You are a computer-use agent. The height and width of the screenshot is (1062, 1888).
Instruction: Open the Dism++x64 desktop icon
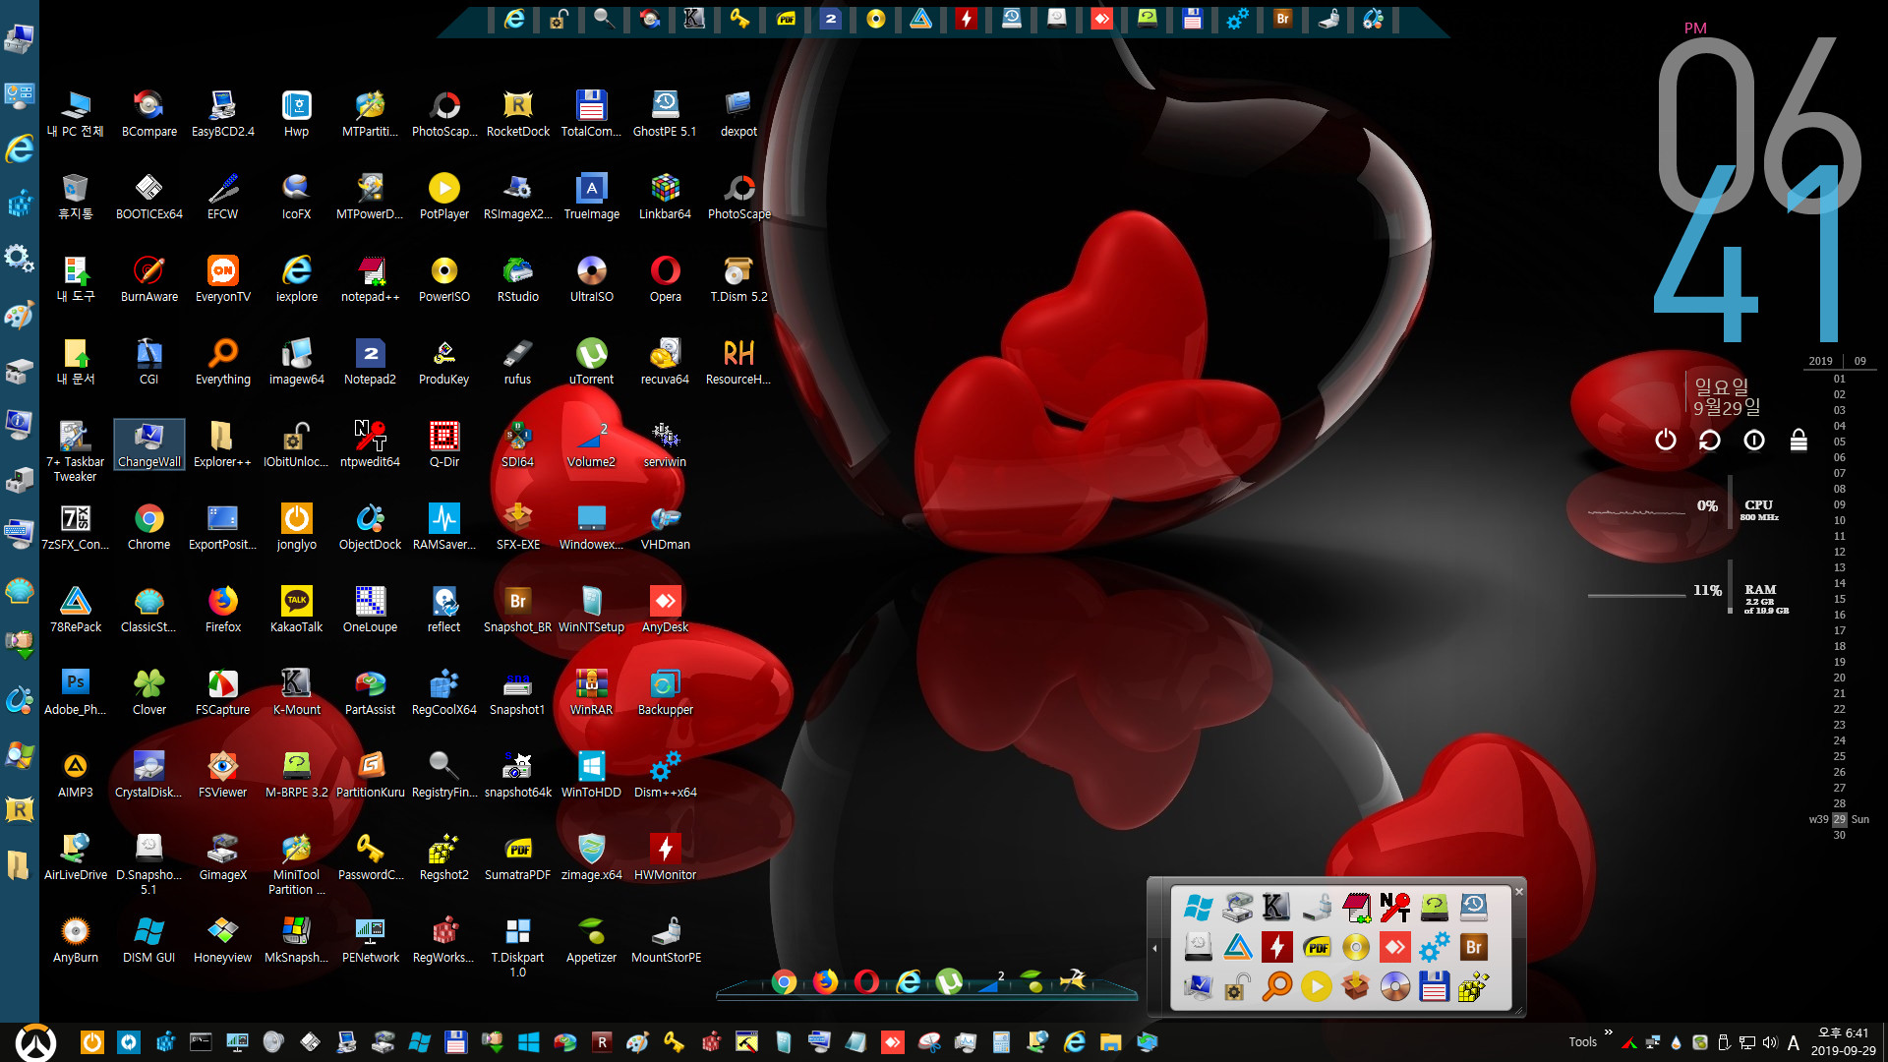[665, 774]
